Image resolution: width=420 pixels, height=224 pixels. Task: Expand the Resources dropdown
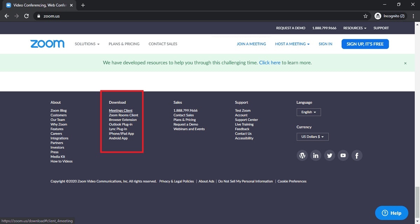(355, 28)
